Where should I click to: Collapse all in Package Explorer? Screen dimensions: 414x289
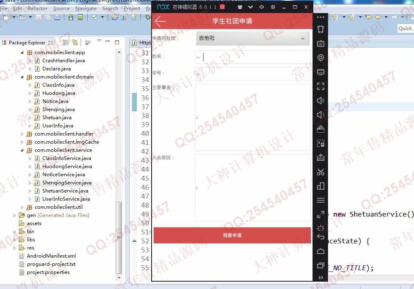coord(66,42)
